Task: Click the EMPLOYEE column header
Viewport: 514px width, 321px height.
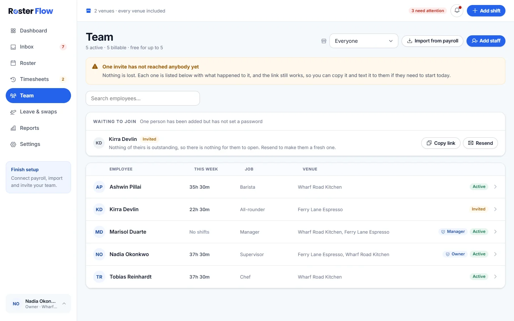Action: (x=121, y=169)
